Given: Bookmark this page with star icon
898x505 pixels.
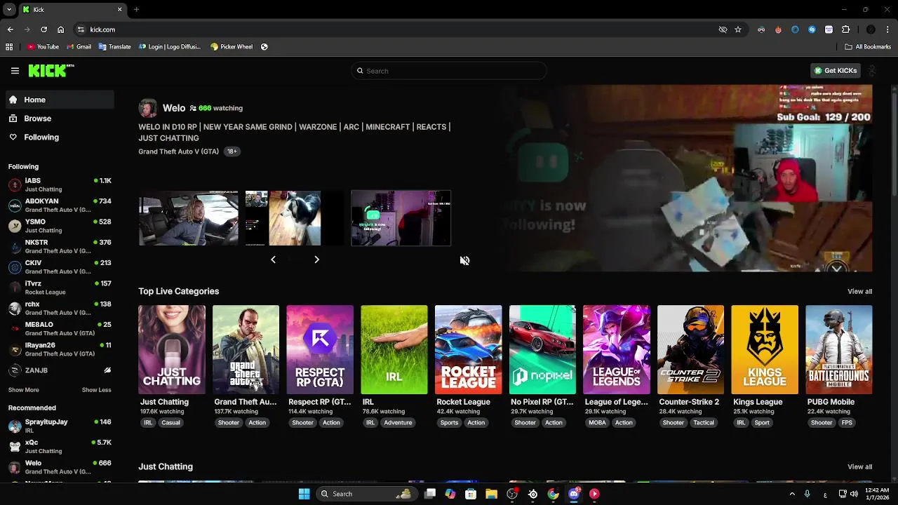Looking at the screenshot, I should click(738, 29).
